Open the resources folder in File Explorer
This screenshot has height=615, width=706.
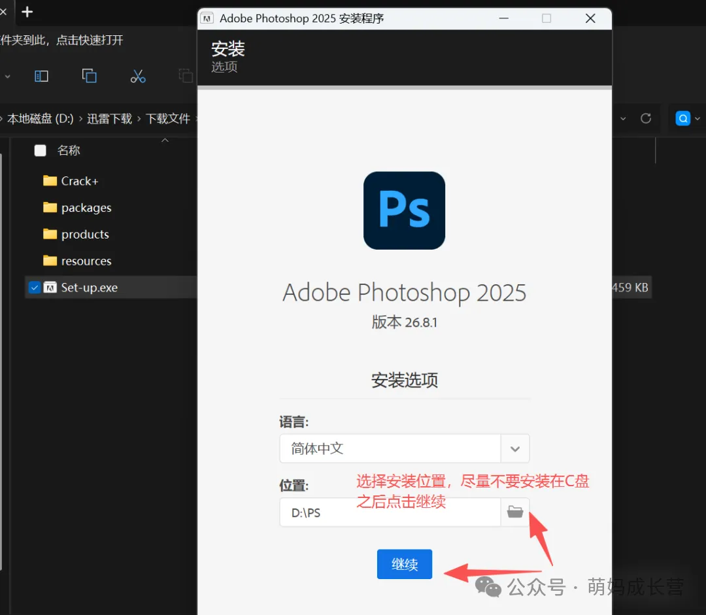(x=86, y=261)
